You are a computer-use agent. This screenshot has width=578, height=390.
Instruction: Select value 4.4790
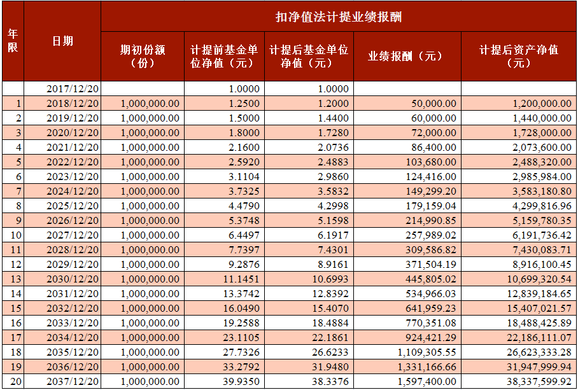[224, 206]
